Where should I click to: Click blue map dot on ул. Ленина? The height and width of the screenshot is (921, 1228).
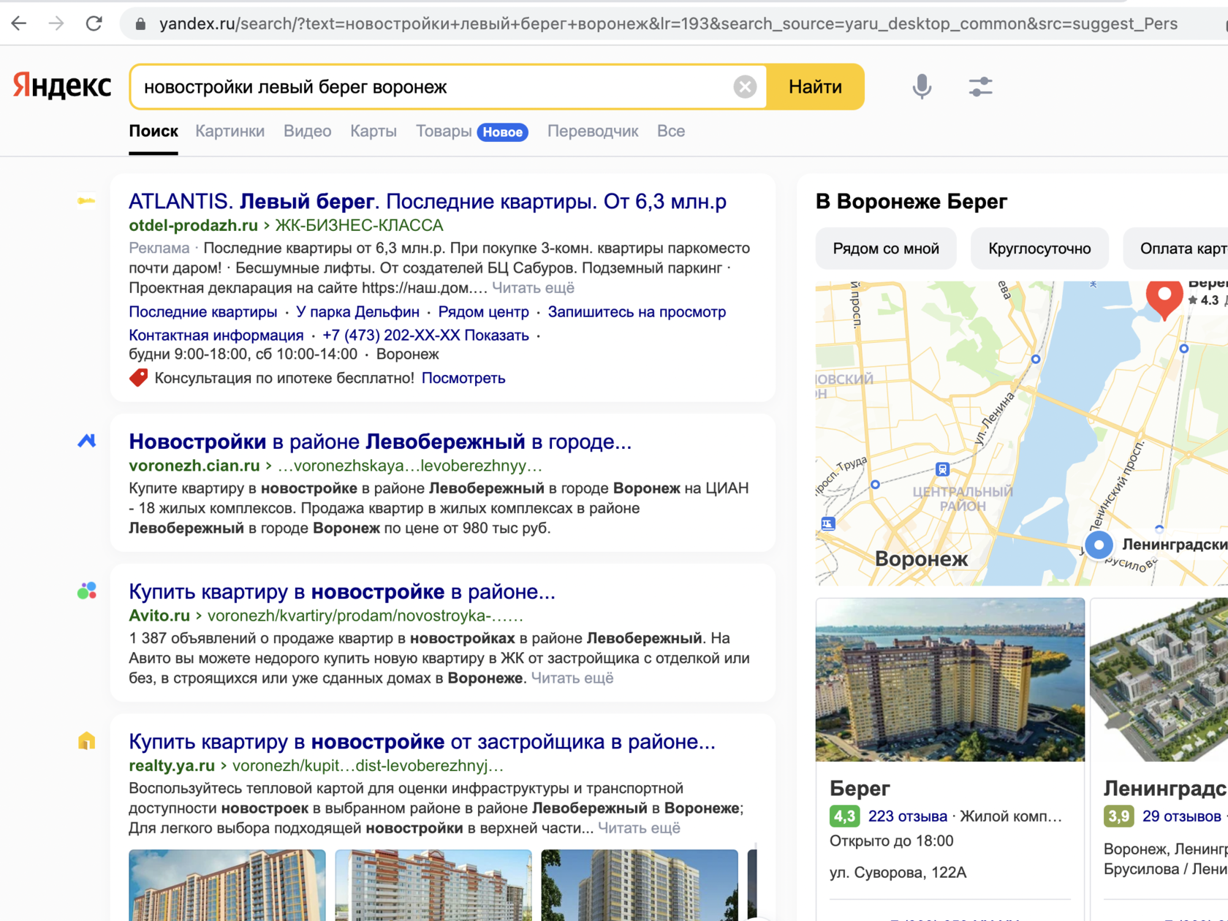[x=1036, y=359]
